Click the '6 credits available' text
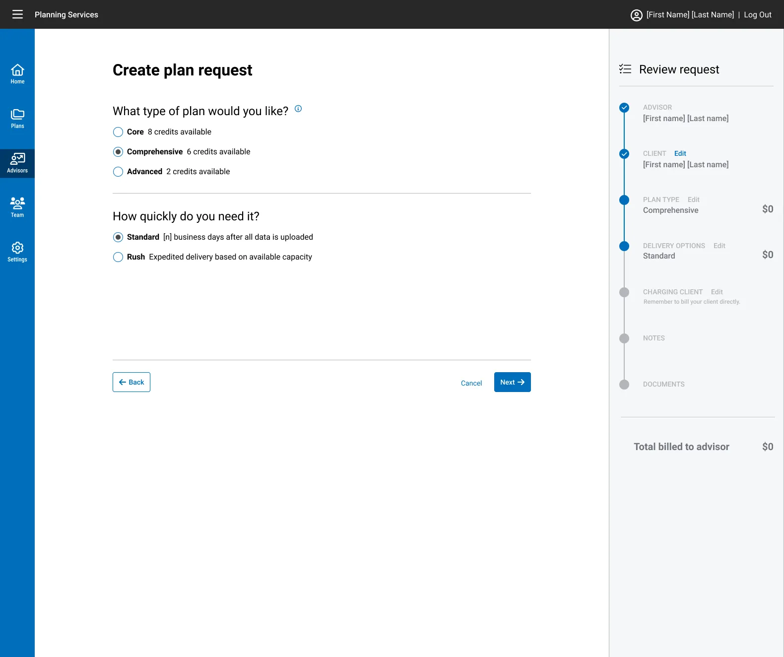784x657 pixels. click(x=219, y=152)
